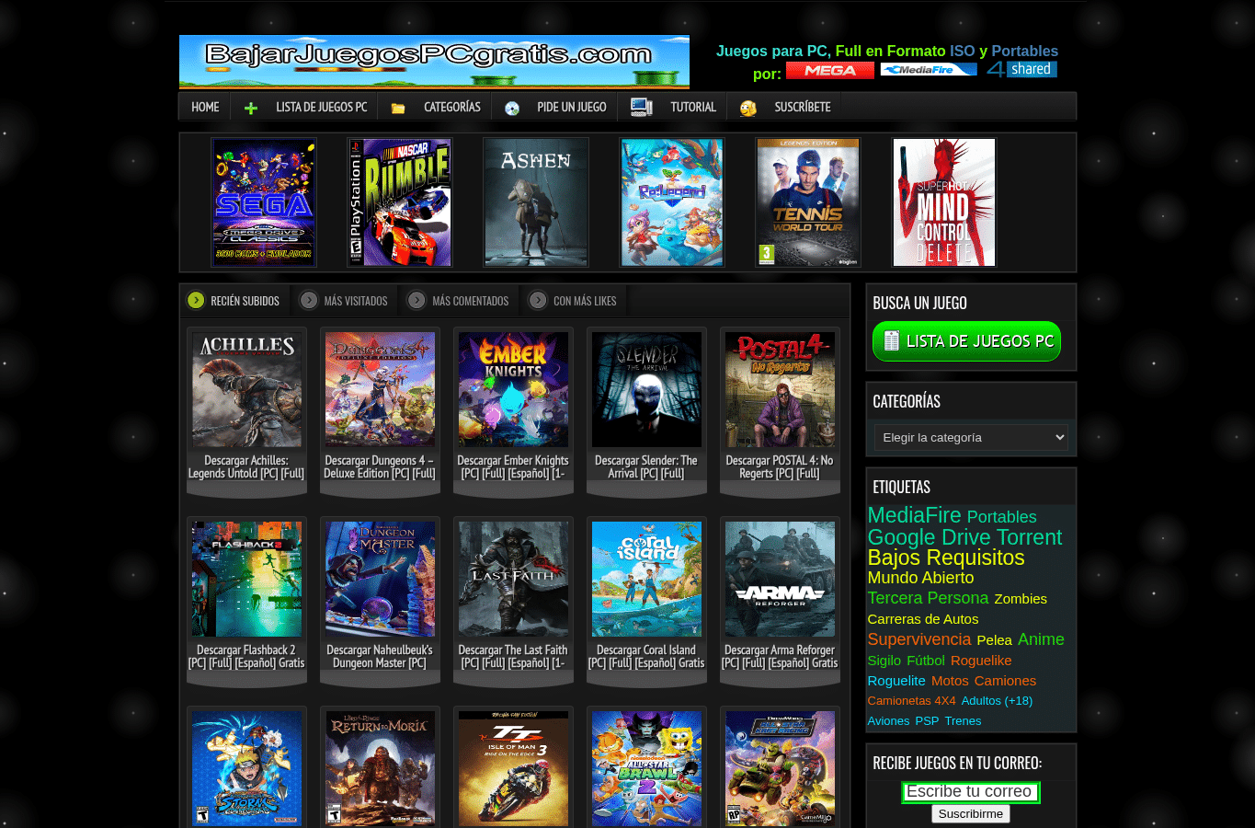Click the Suscribirme button

point(971,813)
